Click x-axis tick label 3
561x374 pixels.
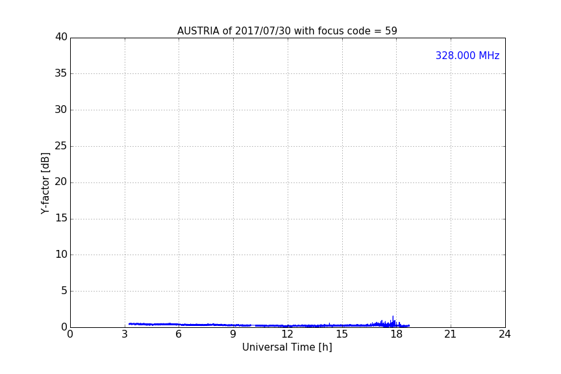[x=125, y=334]
